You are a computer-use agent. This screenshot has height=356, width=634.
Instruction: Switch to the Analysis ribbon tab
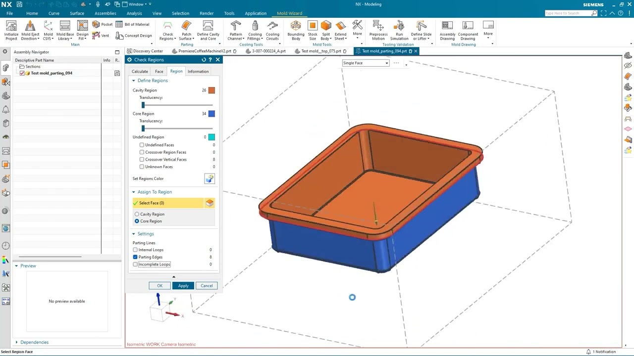pos(134,13)
